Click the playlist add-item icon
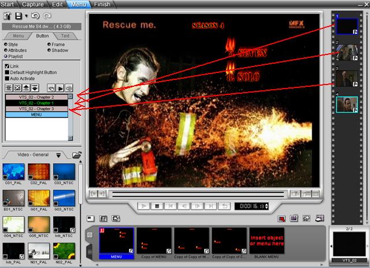The image size is (370, 268). pyautogui.click(x=9, y=88)
